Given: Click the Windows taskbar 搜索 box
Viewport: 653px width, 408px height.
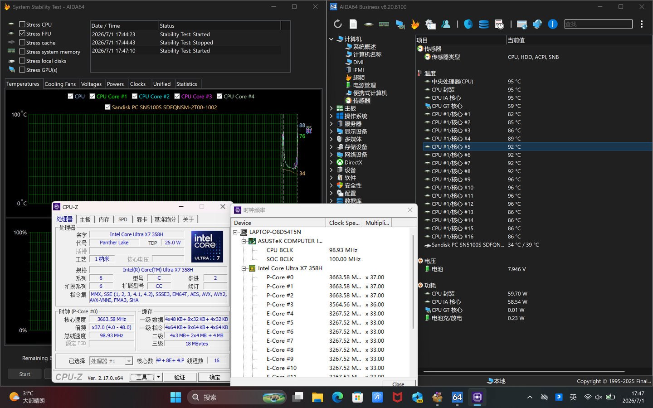Looking at the screenshot, I should [x=238, y=397].
